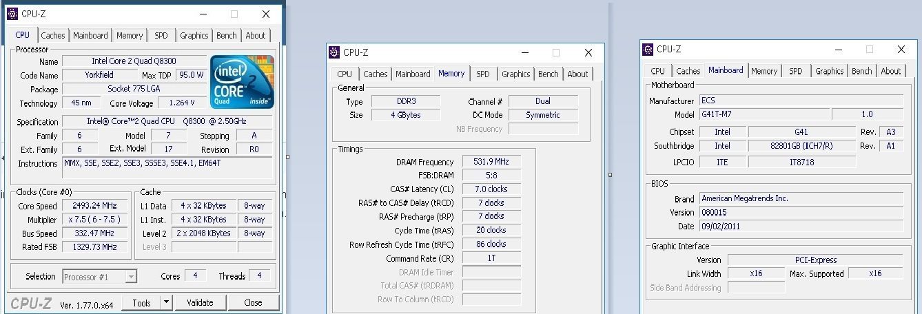Viewport: 922px width, 314px height.
Task: Click the Southbridge model 82801GB (ICH7/R)
Action: click(x=802, y=146)
